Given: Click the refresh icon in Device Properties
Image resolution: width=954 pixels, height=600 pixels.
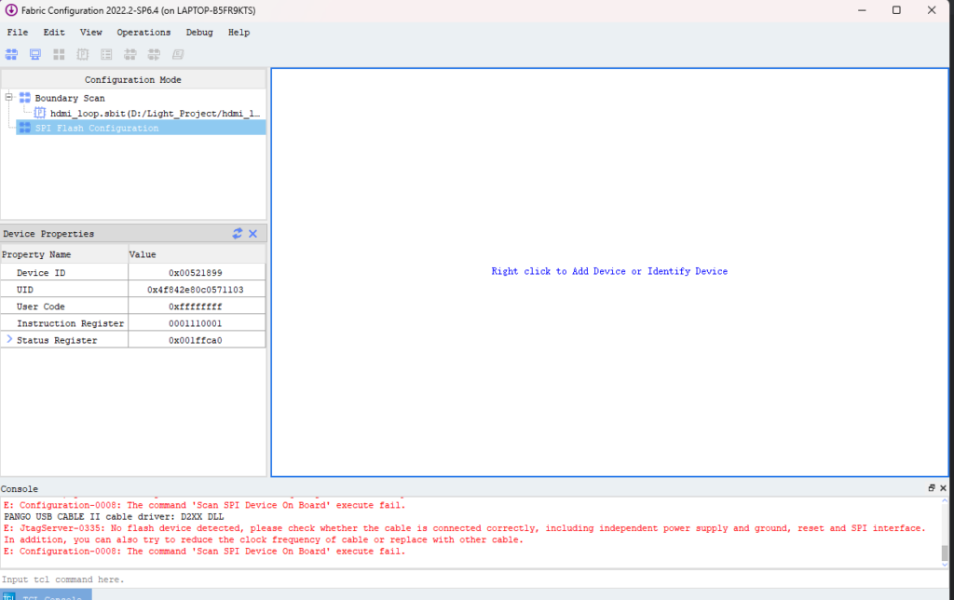Looking at the screenshot, I should 238,234.
